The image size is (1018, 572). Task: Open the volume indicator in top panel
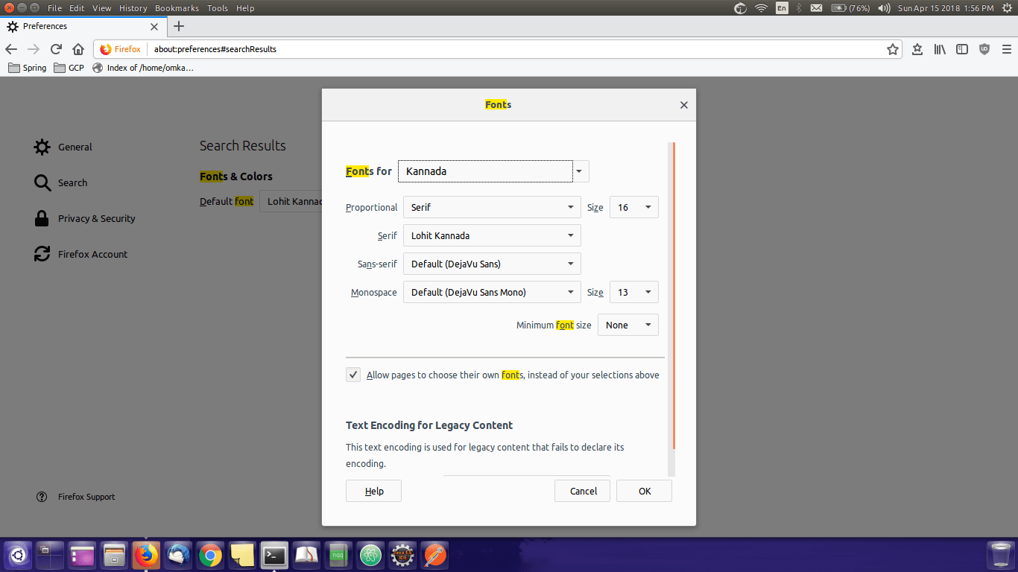click(x=884, y=8)
